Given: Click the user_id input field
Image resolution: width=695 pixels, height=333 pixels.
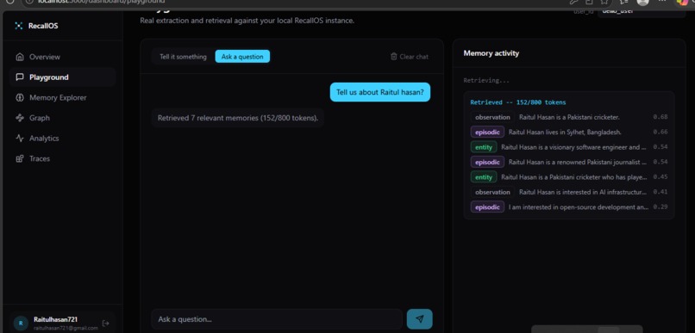Looking at the screenshot, I should pyautogui.click(x=642, y=12).
